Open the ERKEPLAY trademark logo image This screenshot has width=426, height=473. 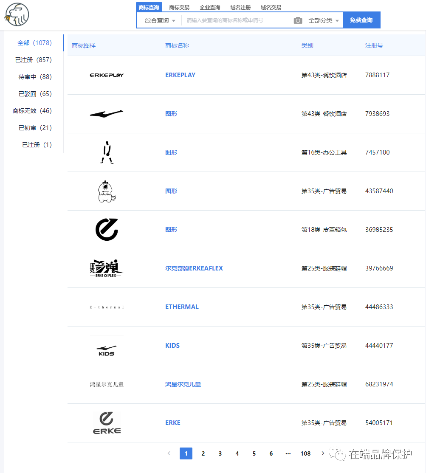[x=107, y=75]
